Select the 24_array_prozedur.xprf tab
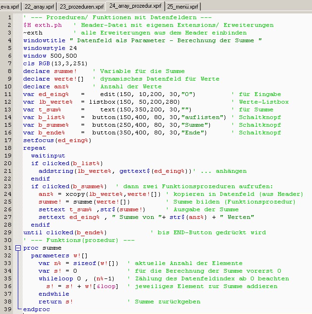 (x=135, y=6)
